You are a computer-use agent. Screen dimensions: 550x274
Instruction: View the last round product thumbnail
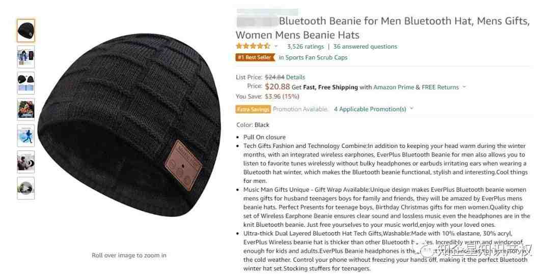[x=26, y=188]
